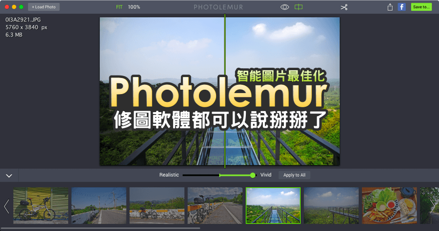Open the share export icon
The image size is (439, 231).
390,7
